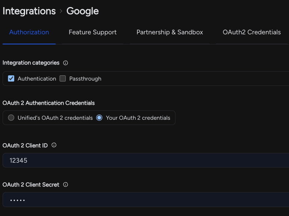289x216 pixels.
Task: View the OAuth2 Credentials tab
Action: pyautogui.click(x=252, y=32)
